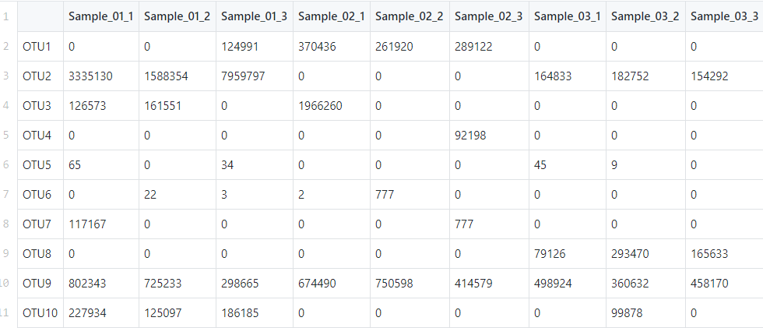Screen dimensions: 763x328
Task: Select the OTU7 row label
Action: click(x=40, y=224)
